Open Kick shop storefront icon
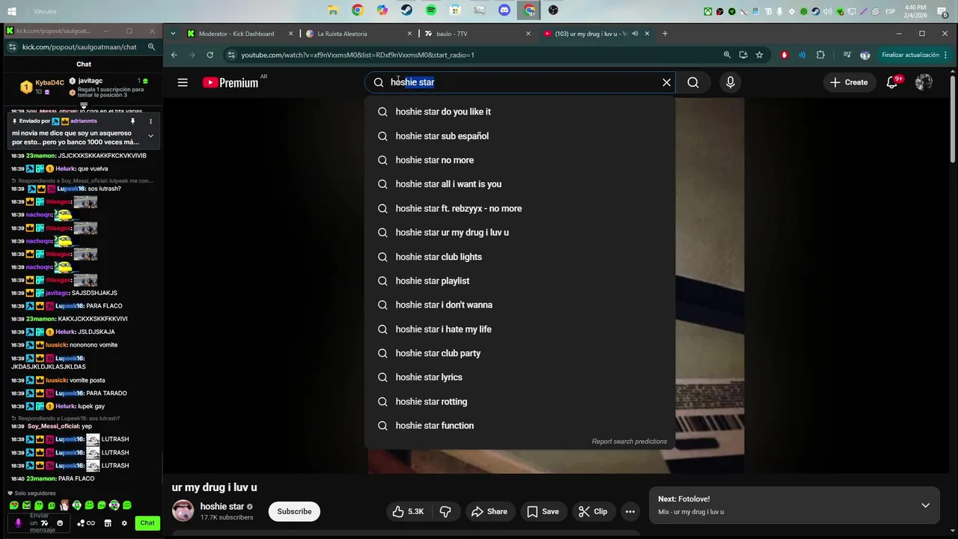The image size is (958, 539). pyautogui.click(x=108, y=523)
